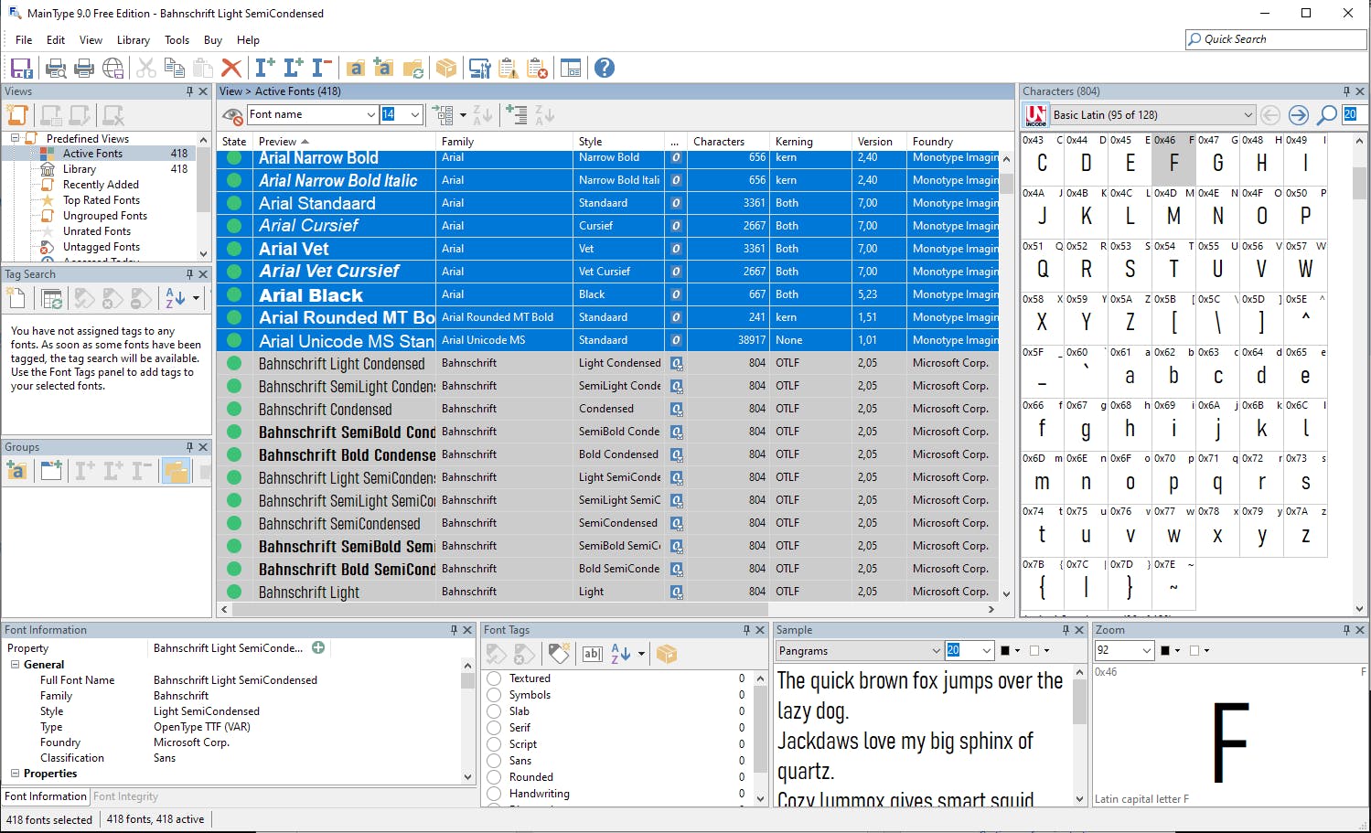The image size is (1371, 833).
Task: Switch to the Font Integrity tab
Action: (x=125, y=796)
